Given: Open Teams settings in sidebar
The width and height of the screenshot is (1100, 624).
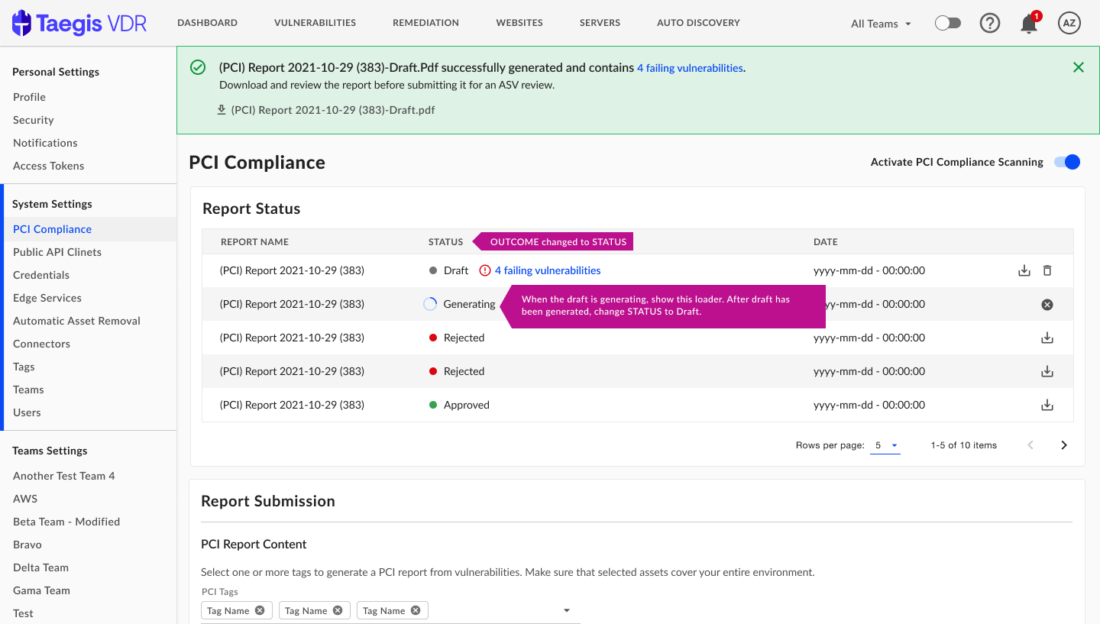Looking at the screenshot, I should tap(28, 390).
